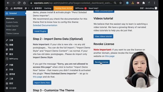Open Chrome three-dot menu
Viewport: 163px width, 92px height.
(155, 3)
